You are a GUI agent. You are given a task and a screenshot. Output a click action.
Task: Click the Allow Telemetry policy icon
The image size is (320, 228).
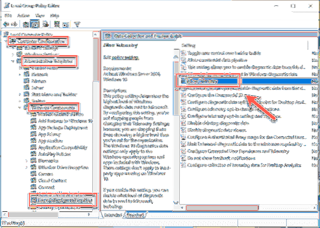click(x=184, y=80)
